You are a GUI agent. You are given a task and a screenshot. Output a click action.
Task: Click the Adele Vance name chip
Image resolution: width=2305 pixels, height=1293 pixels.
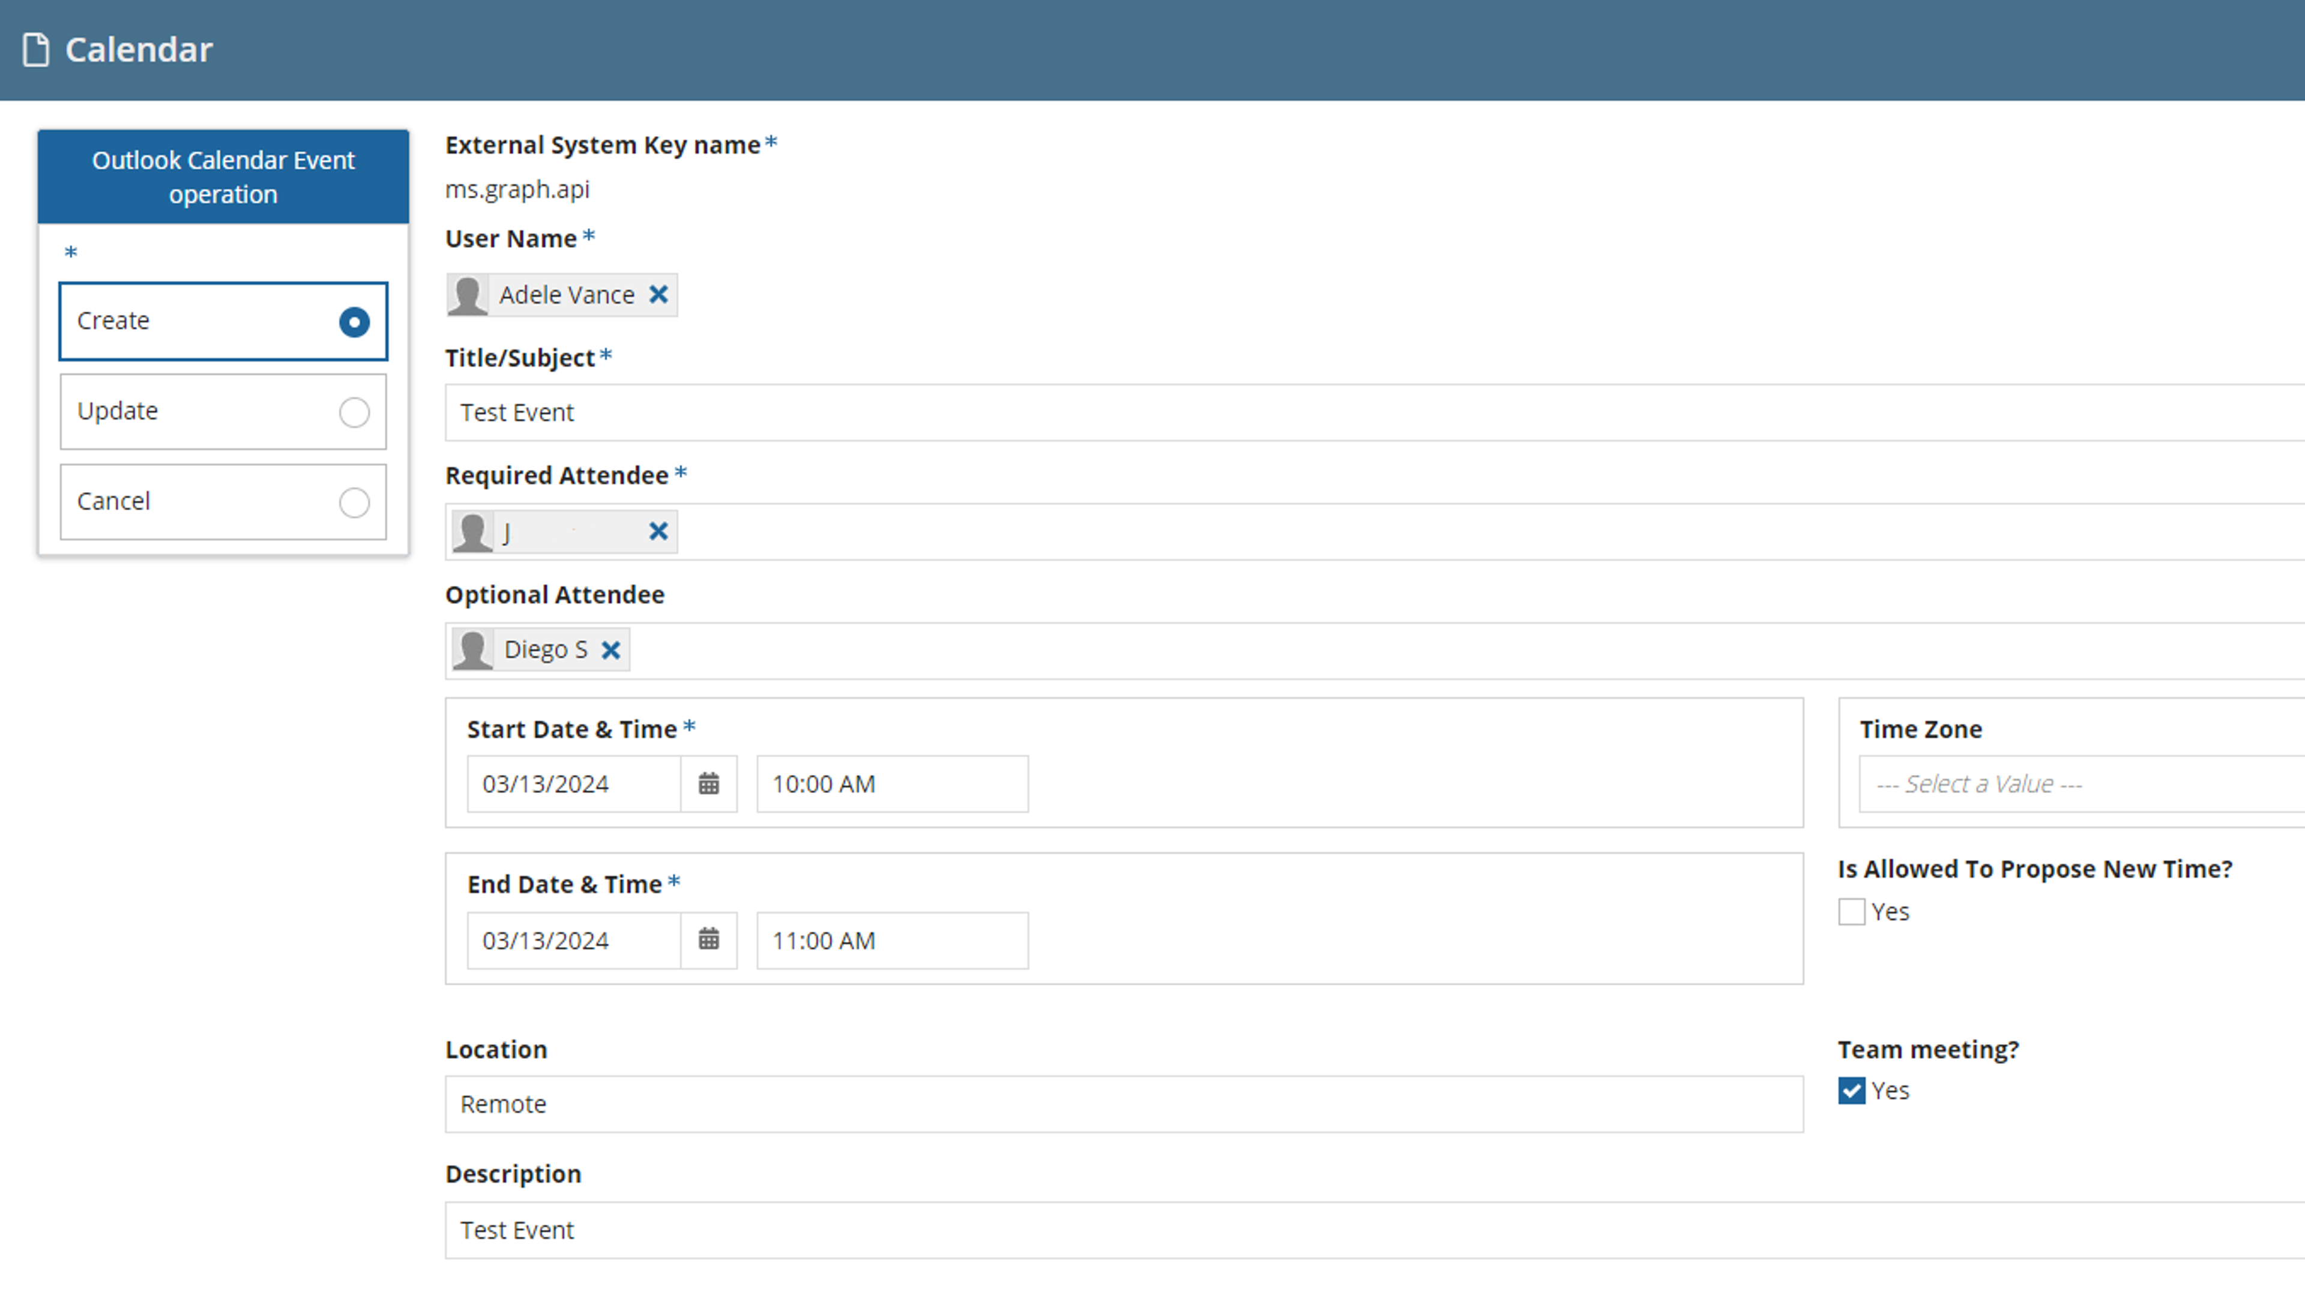[562, 295]
